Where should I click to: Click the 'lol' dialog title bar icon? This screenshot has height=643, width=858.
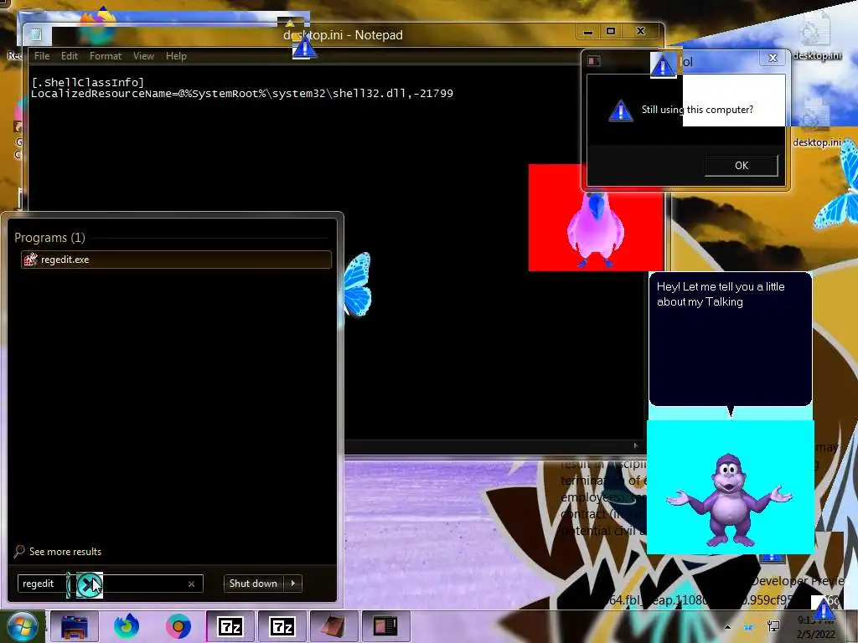pyautogui.click(x=594, y=60)
